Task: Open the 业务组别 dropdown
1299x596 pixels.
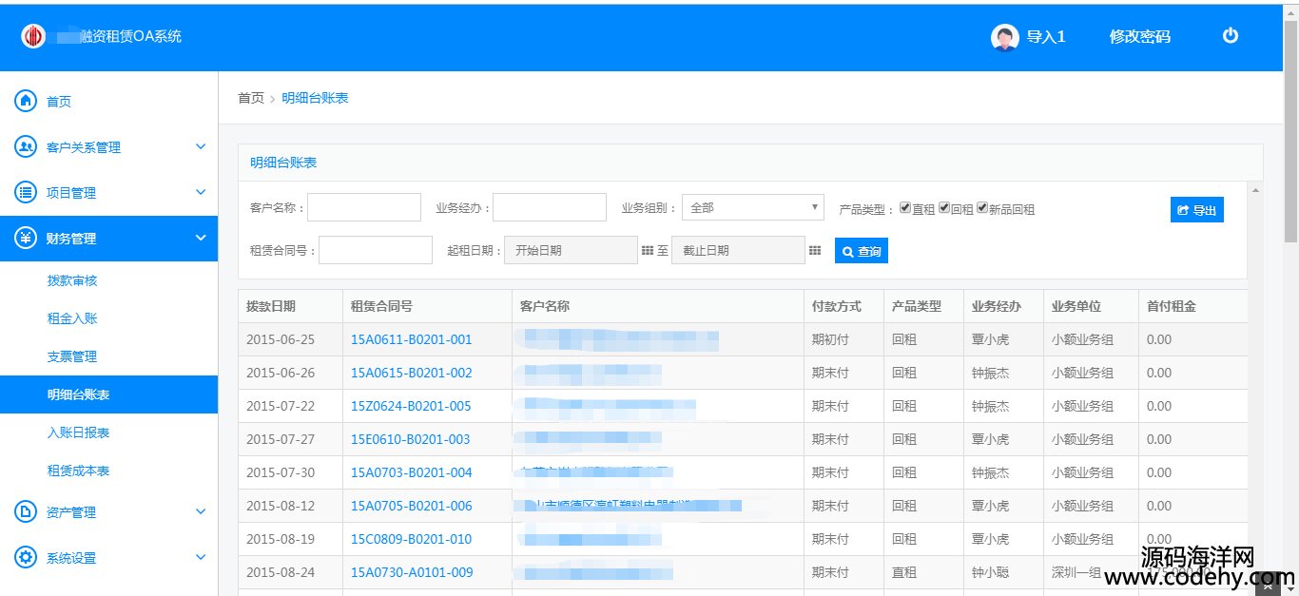Action: [752, 207]
